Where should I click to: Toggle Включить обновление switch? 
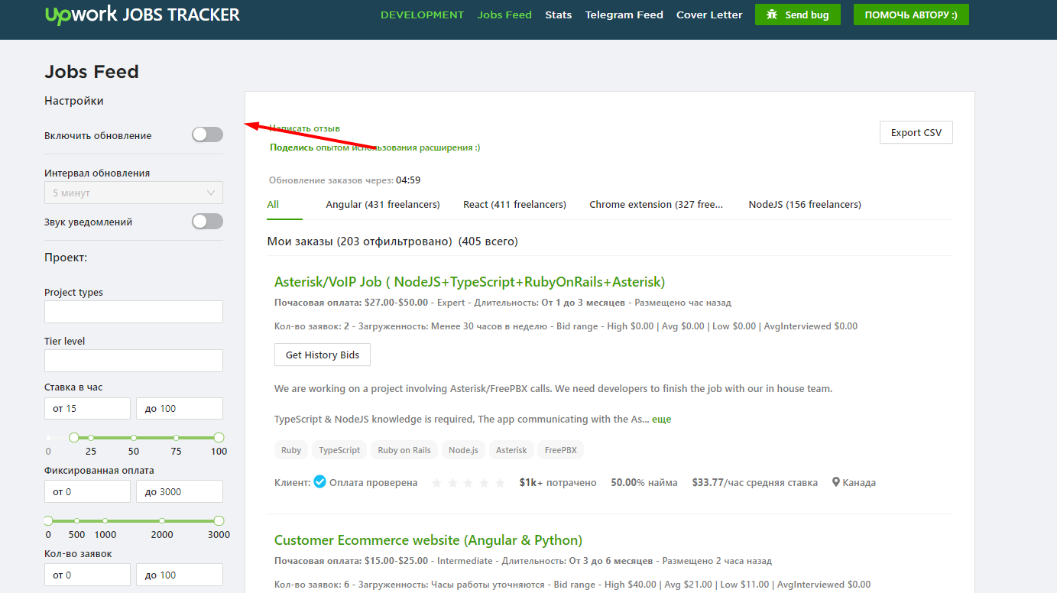tap(207, 134)
